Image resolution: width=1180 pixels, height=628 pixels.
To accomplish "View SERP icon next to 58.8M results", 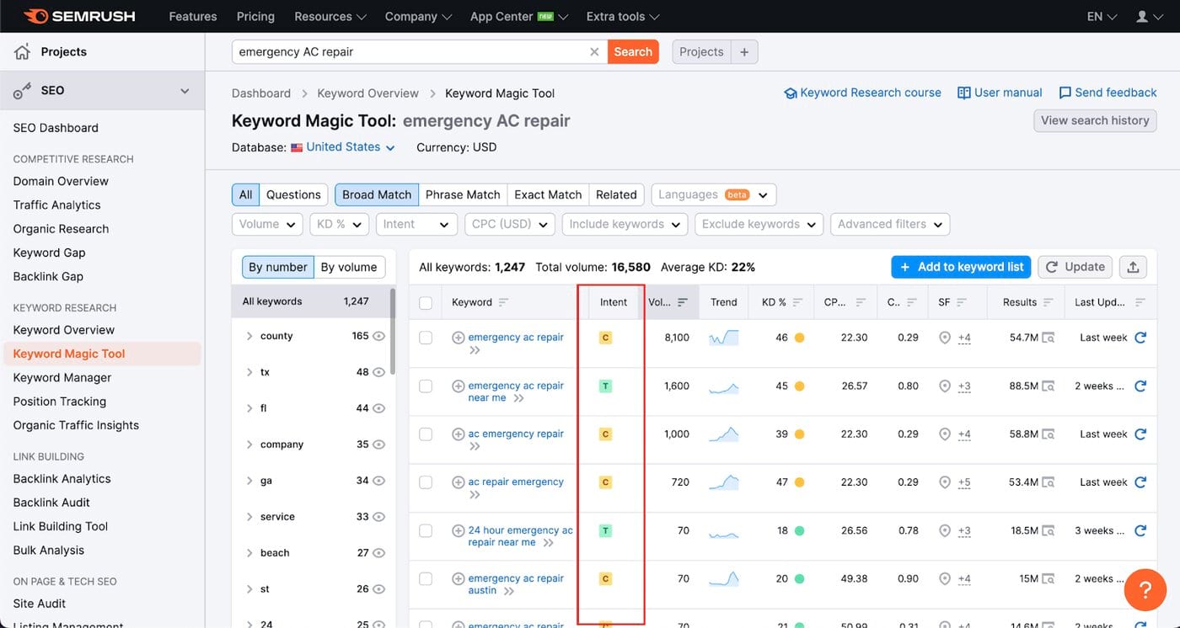I will coord(1049,434).
